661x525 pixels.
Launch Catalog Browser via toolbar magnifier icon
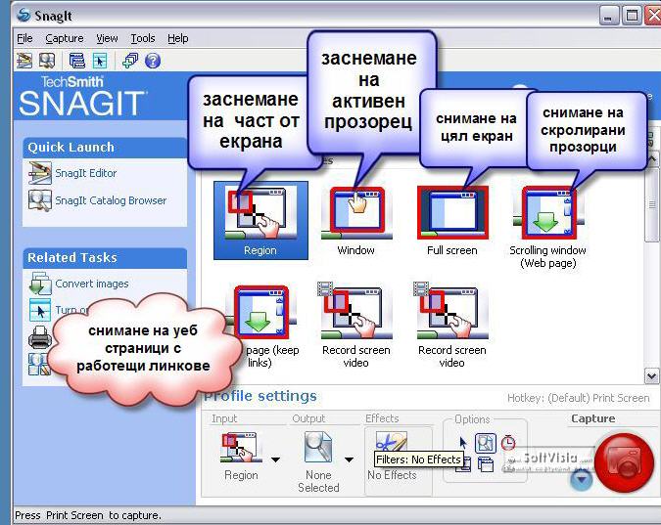47,61
